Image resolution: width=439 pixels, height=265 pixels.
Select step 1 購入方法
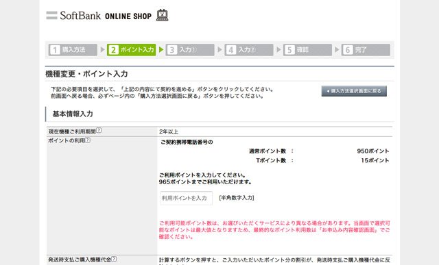73,50
